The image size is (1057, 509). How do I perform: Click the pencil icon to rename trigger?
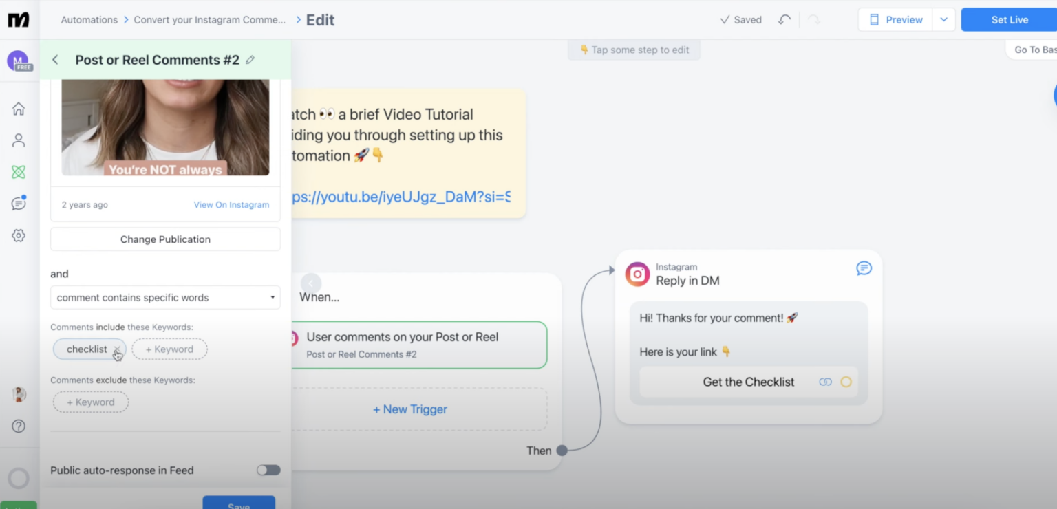pyautogui.click(x=250, y=60)
